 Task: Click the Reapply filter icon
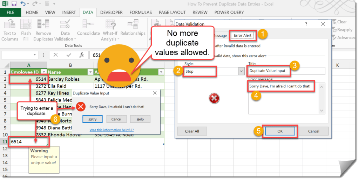coord(342,30)
